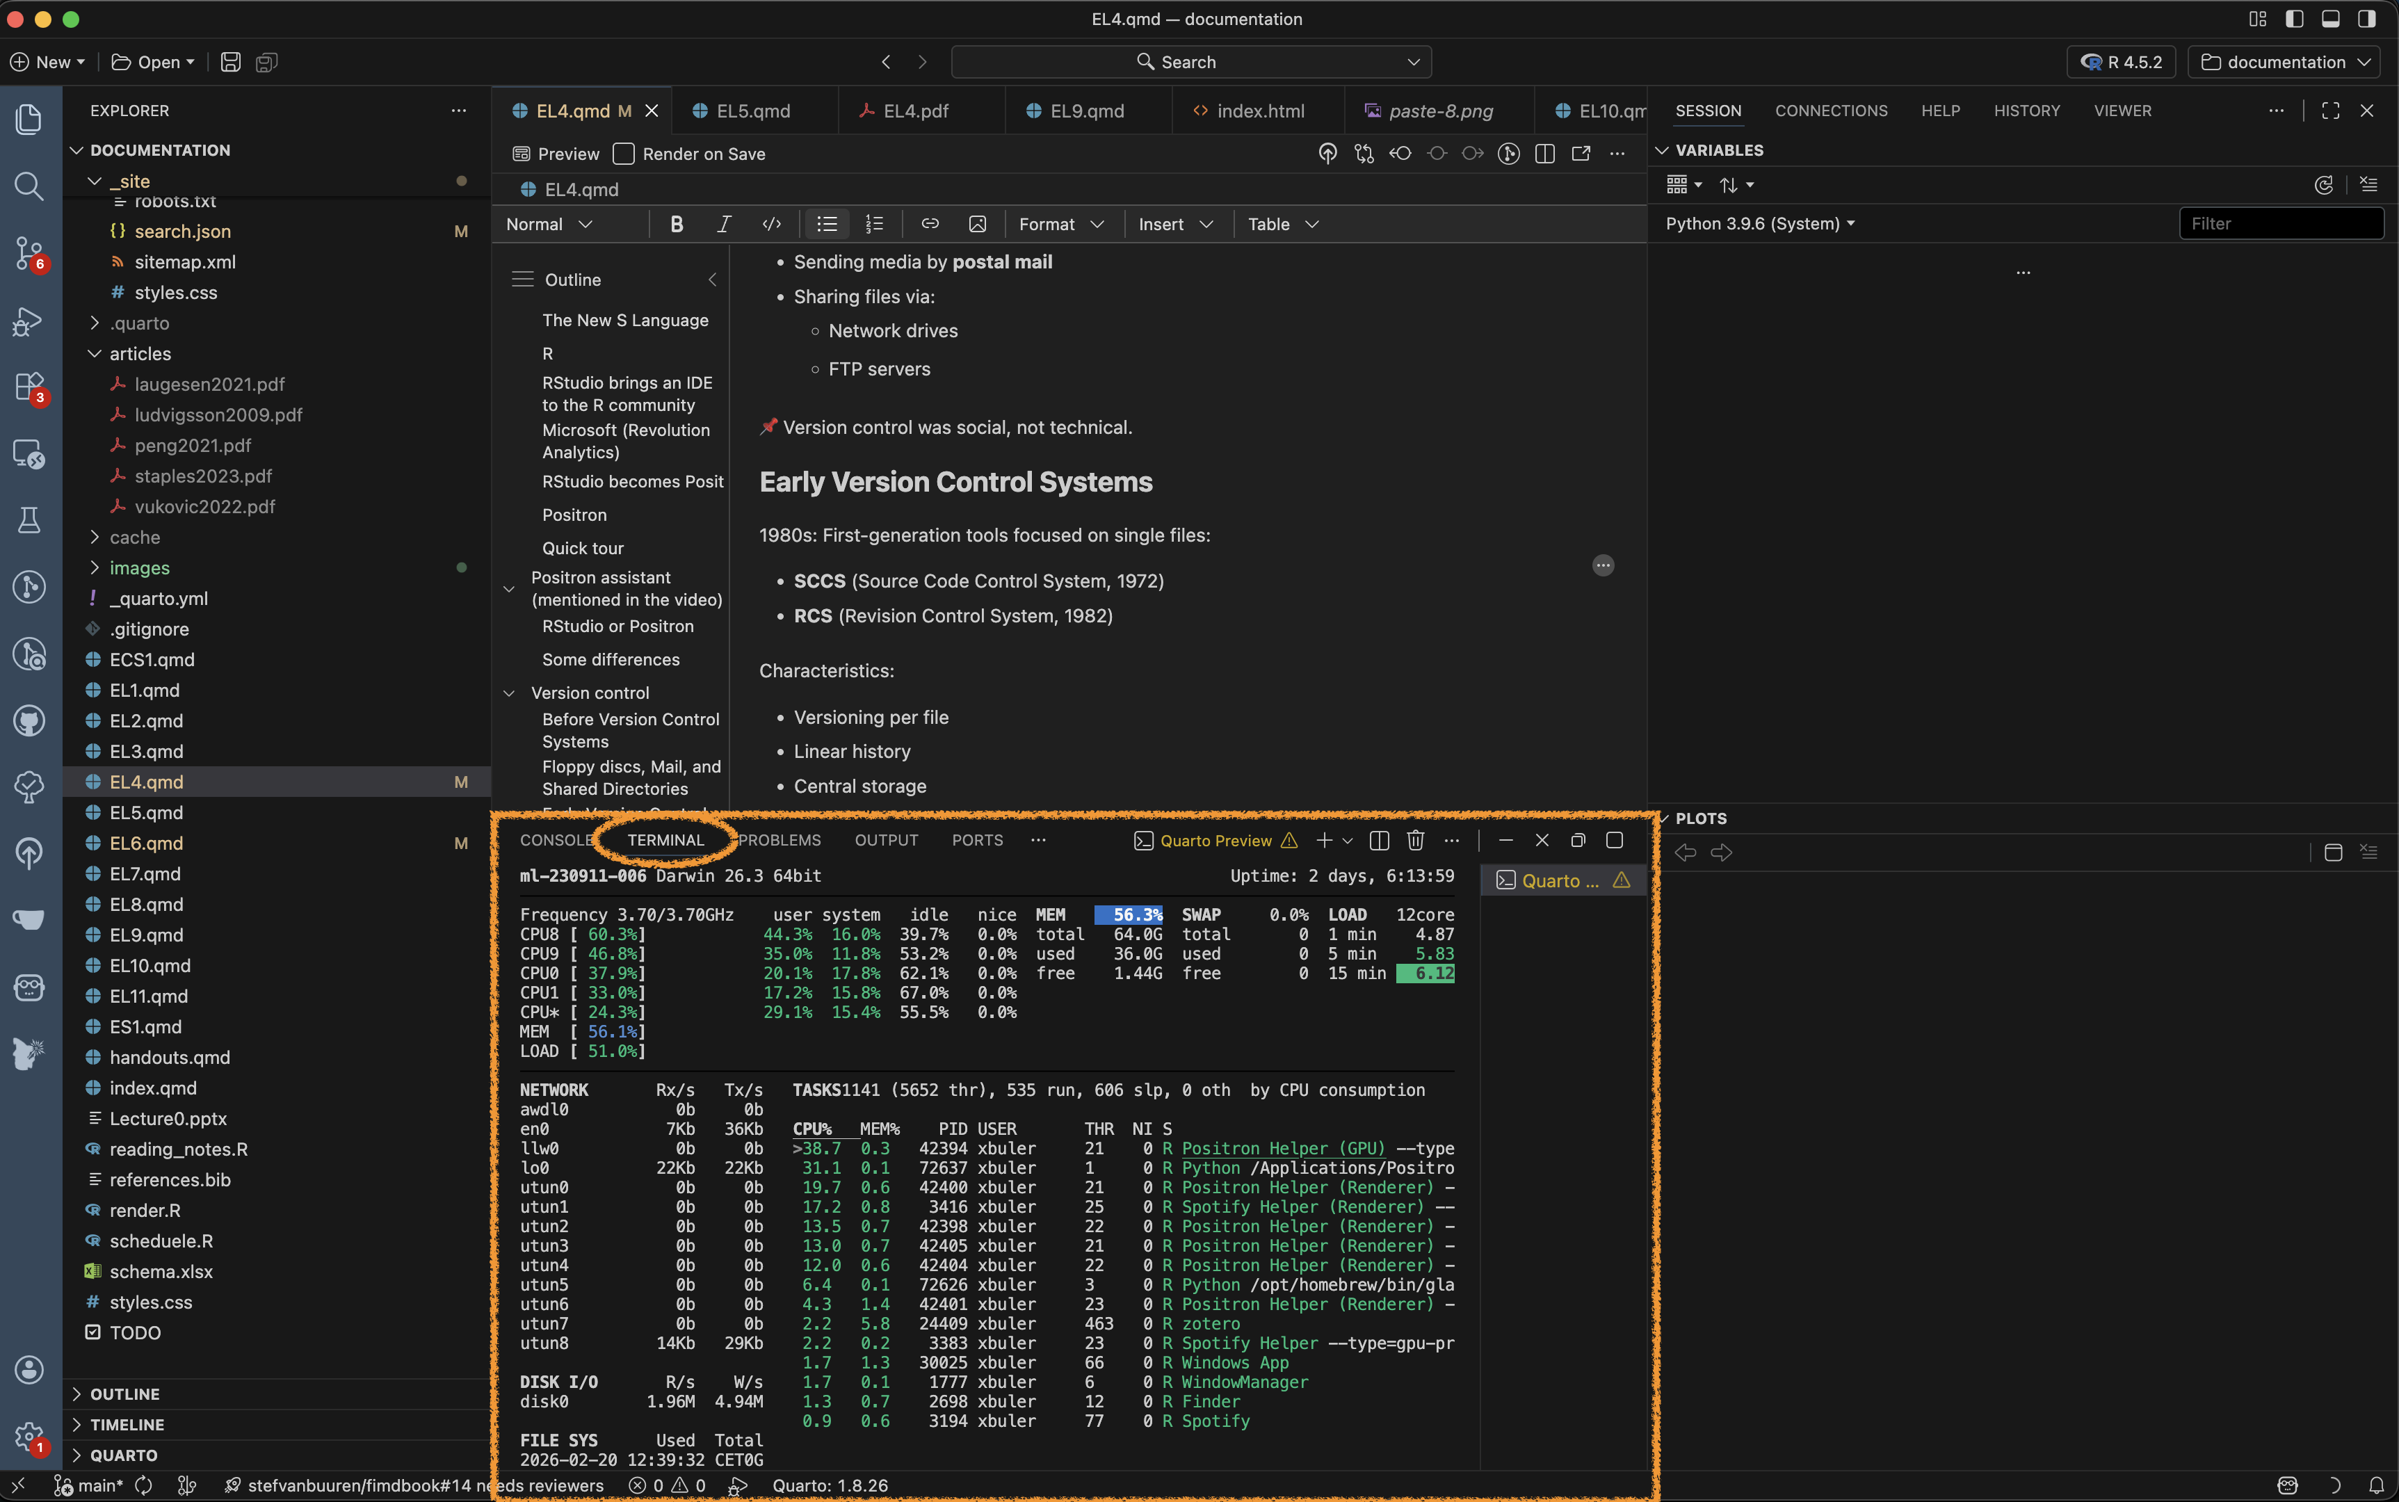Click the insert link icon
Screen dimensions: 2399x1502
[x=930, y=225]
